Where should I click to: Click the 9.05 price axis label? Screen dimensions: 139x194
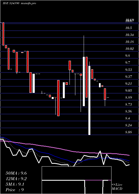click(128, 91)
